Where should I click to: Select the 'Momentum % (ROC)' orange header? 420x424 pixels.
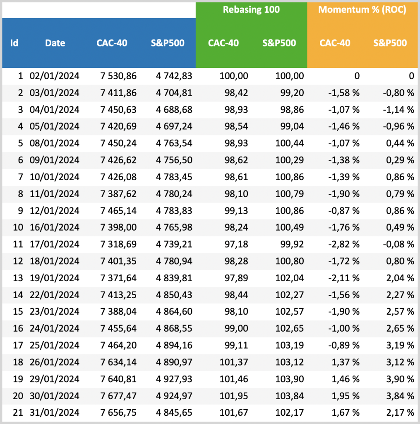coord(362,10)
